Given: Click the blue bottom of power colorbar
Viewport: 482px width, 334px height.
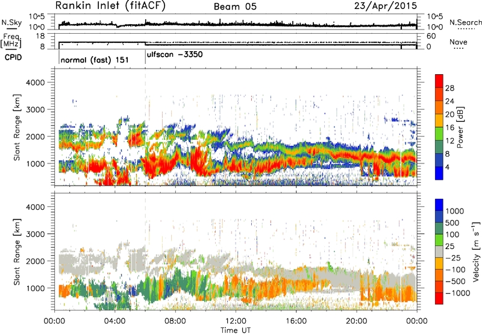Looking at the screenshot, I should 439,173.
